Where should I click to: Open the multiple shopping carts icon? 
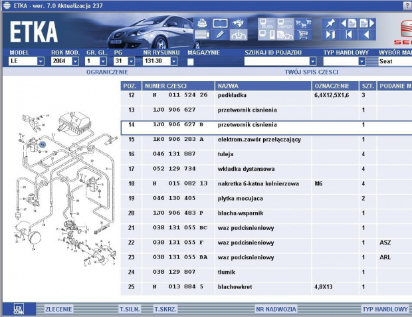pos(303,23)
